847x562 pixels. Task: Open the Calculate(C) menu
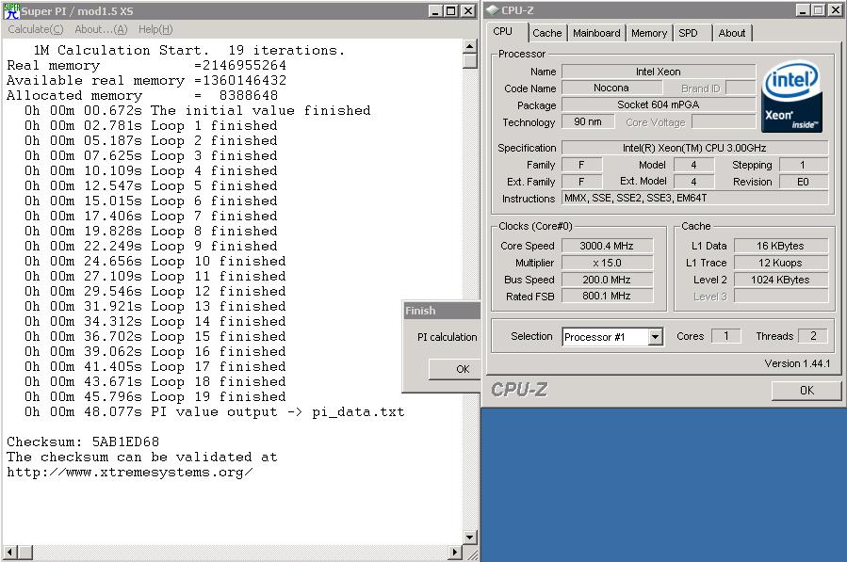[36, 30]
